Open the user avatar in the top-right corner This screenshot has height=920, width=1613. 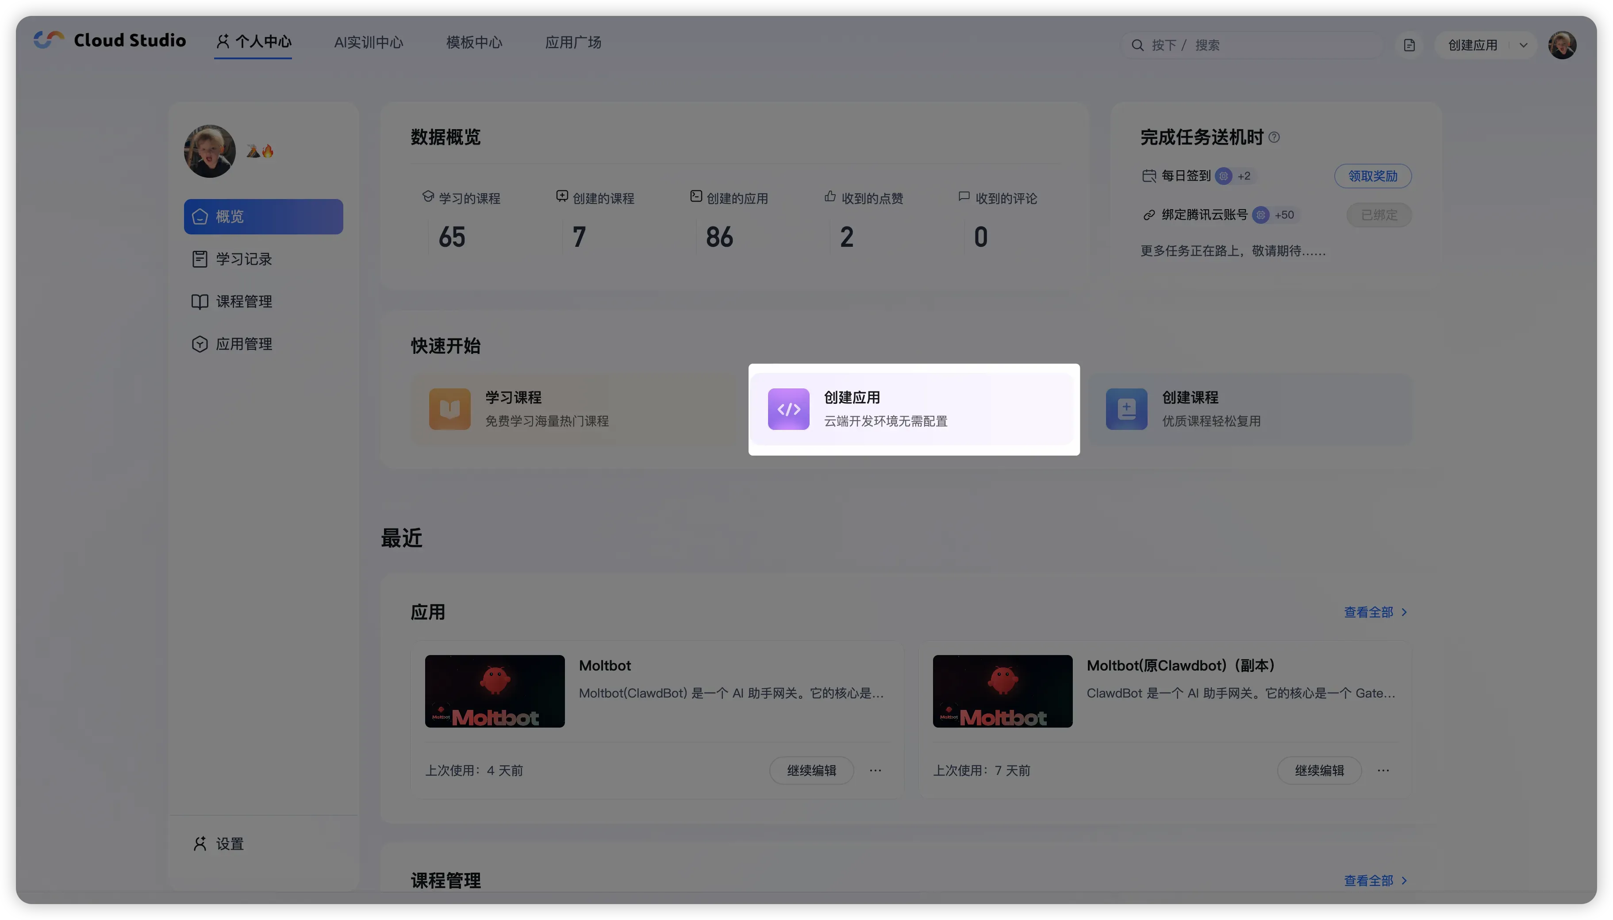pos(1562,45)
